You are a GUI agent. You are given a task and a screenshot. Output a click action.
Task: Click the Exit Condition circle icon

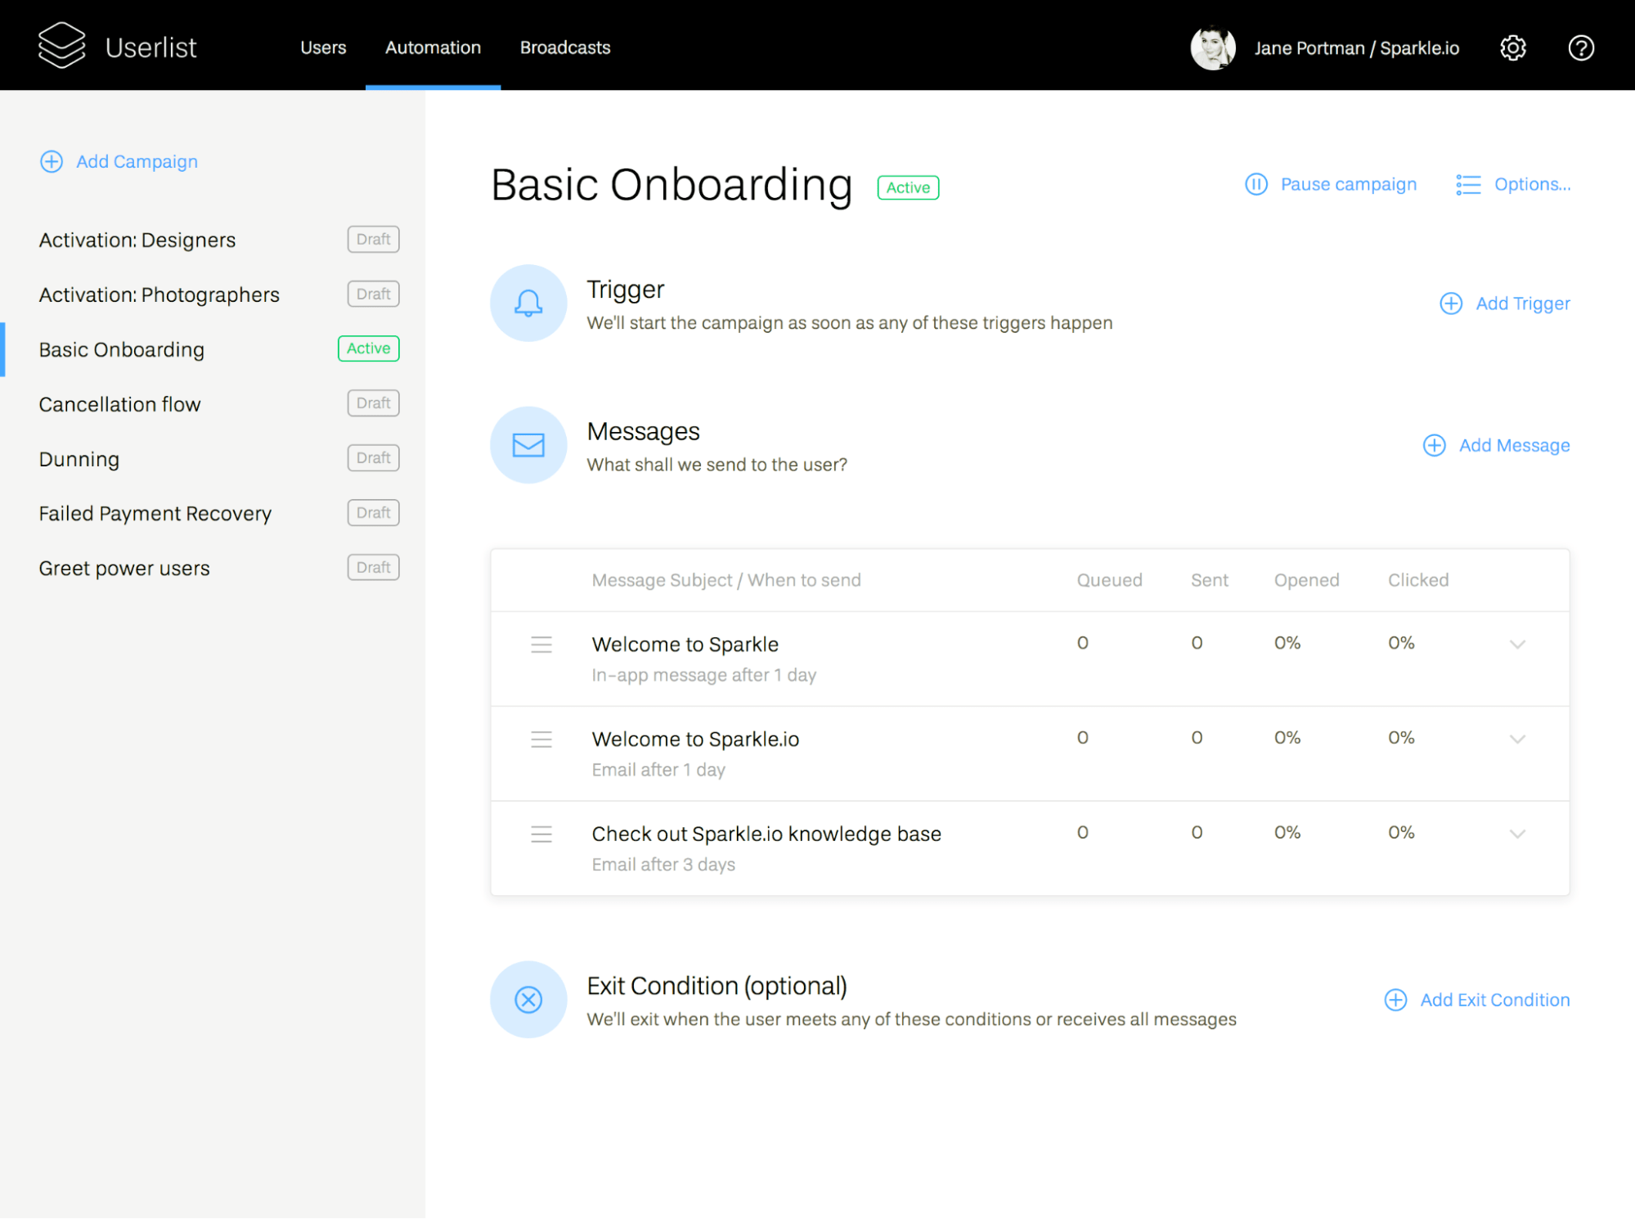(528, 1000)
